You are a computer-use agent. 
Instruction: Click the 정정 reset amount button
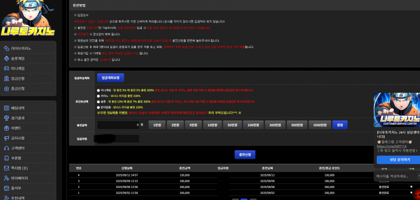click(x=340, y=125)
